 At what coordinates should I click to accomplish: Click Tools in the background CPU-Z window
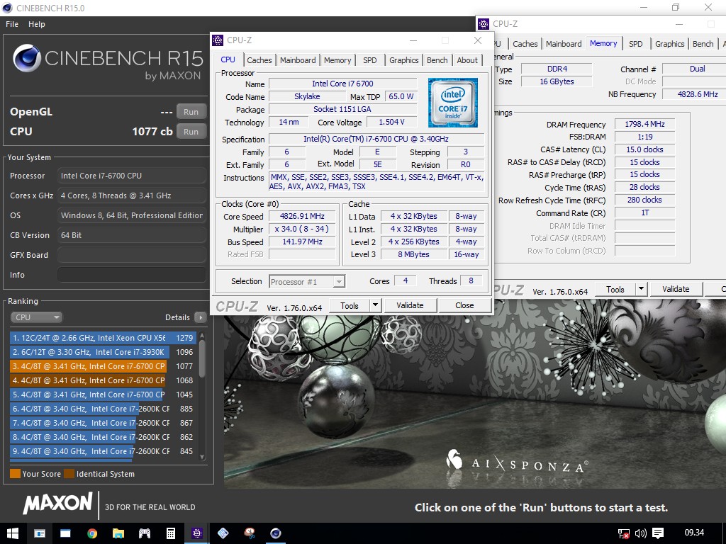pyautogui.click(x=615, y=290)
